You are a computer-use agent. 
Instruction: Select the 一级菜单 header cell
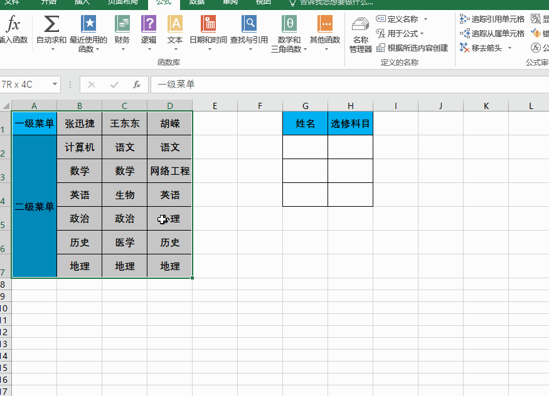coord(35,123)
